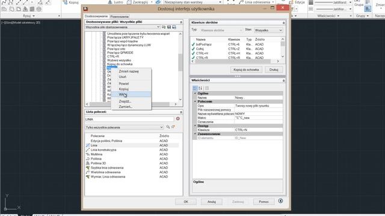Click the Nazwa property value Nowy...
The width and height of the screenshot is (385, 216).
pyautogui.click(x=259, y=97)
